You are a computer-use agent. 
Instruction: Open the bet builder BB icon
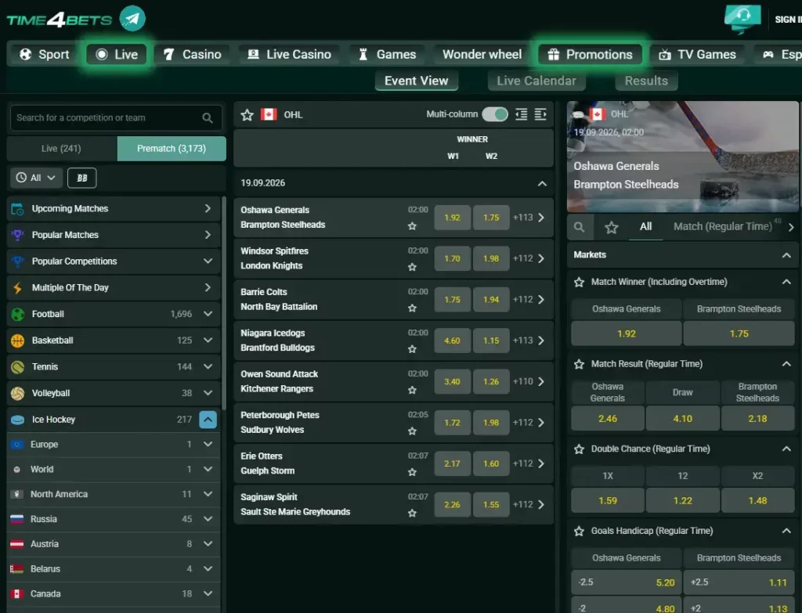(81, 178)
